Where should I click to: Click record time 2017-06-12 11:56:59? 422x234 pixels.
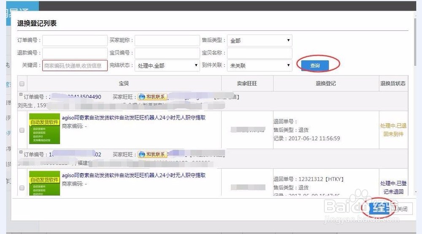(314, 139)
